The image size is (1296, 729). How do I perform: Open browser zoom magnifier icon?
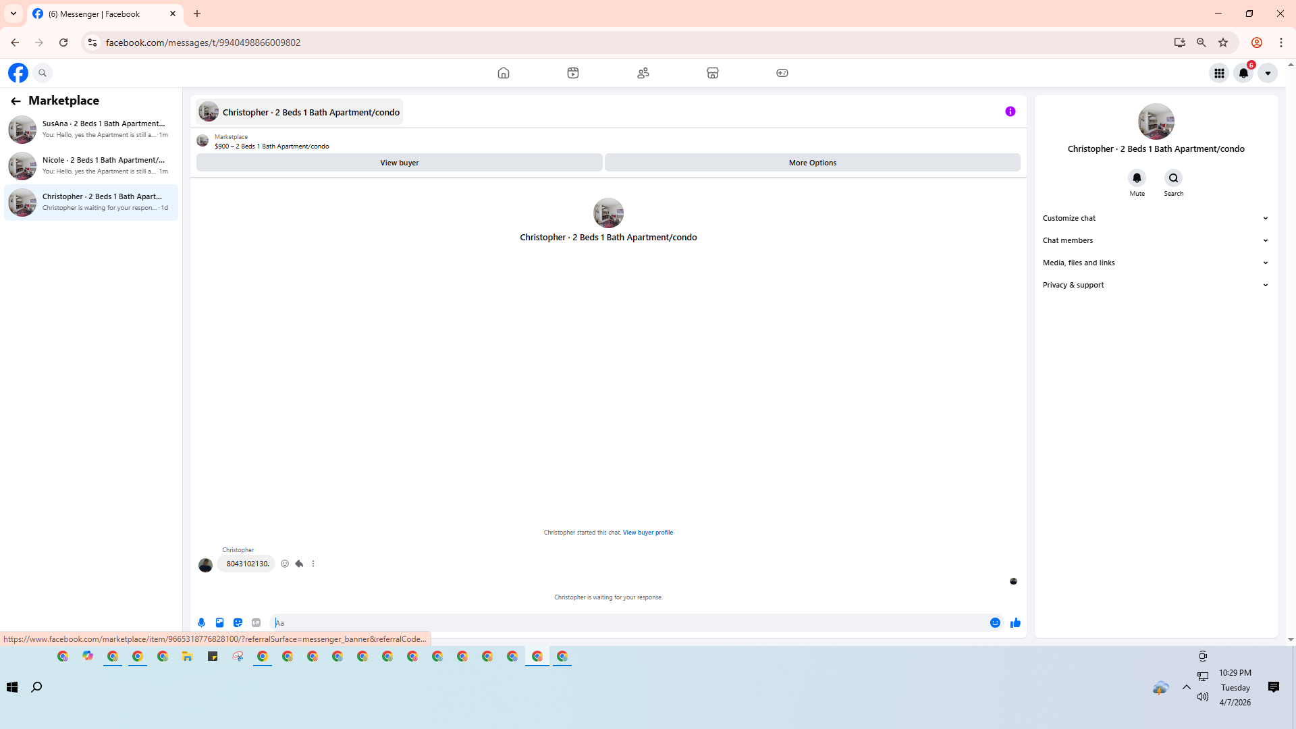(x=1201, y=43)
